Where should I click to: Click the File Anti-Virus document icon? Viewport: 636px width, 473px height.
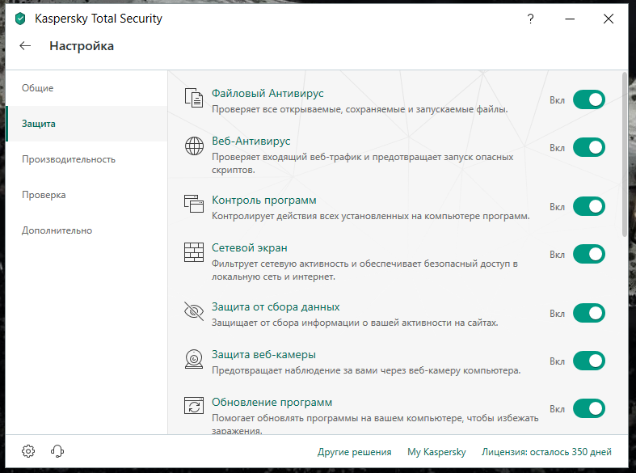pyautogui.click(x=194, y=99)
